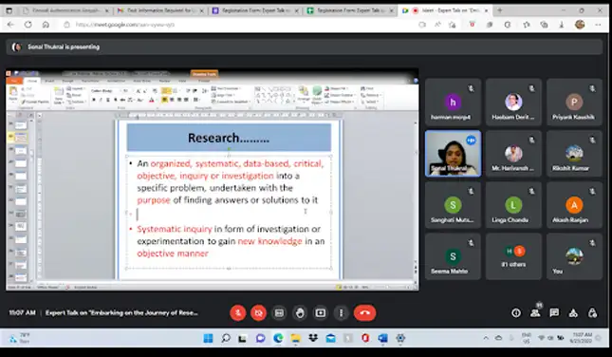Open Edge profile avatar
Screen dimensions: 612x357
click(580, 25)
